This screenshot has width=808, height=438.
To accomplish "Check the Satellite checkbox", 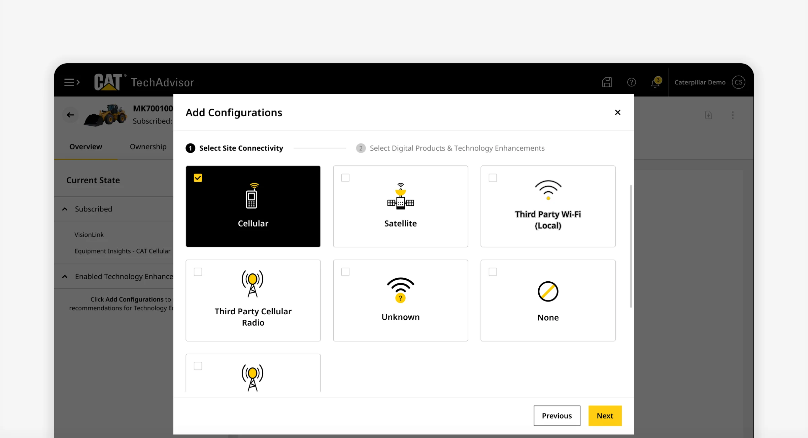I will click(345, 178).
